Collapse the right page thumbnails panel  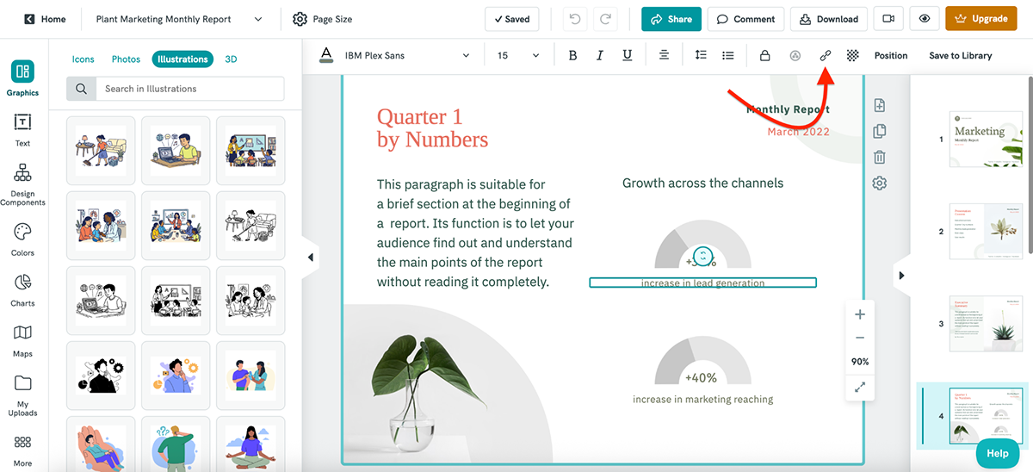[x=901, y=276]
